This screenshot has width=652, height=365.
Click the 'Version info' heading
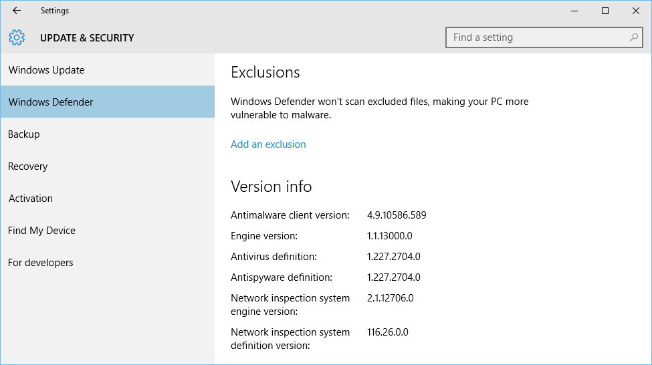(x=271, y=187)
